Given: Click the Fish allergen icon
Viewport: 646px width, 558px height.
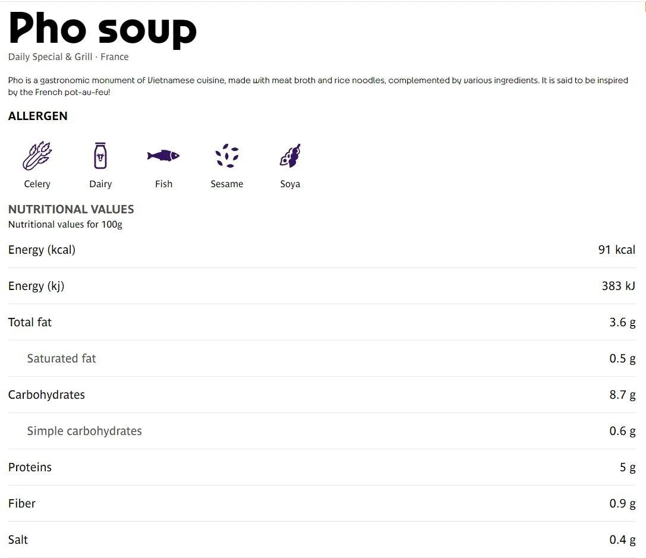Looking at the screenshot, I should pos(163,156).
